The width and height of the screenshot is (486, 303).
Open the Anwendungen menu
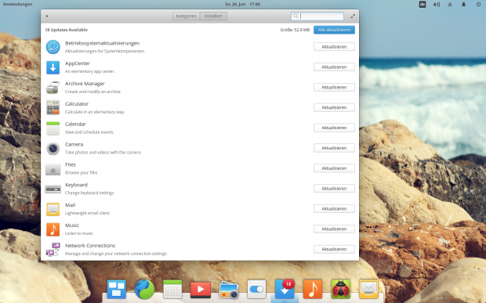(18, 5)
